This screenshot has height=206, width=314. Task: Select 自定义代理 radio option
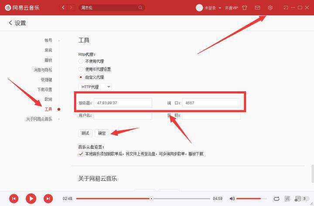pyautogui.click(x=81, y=77)
